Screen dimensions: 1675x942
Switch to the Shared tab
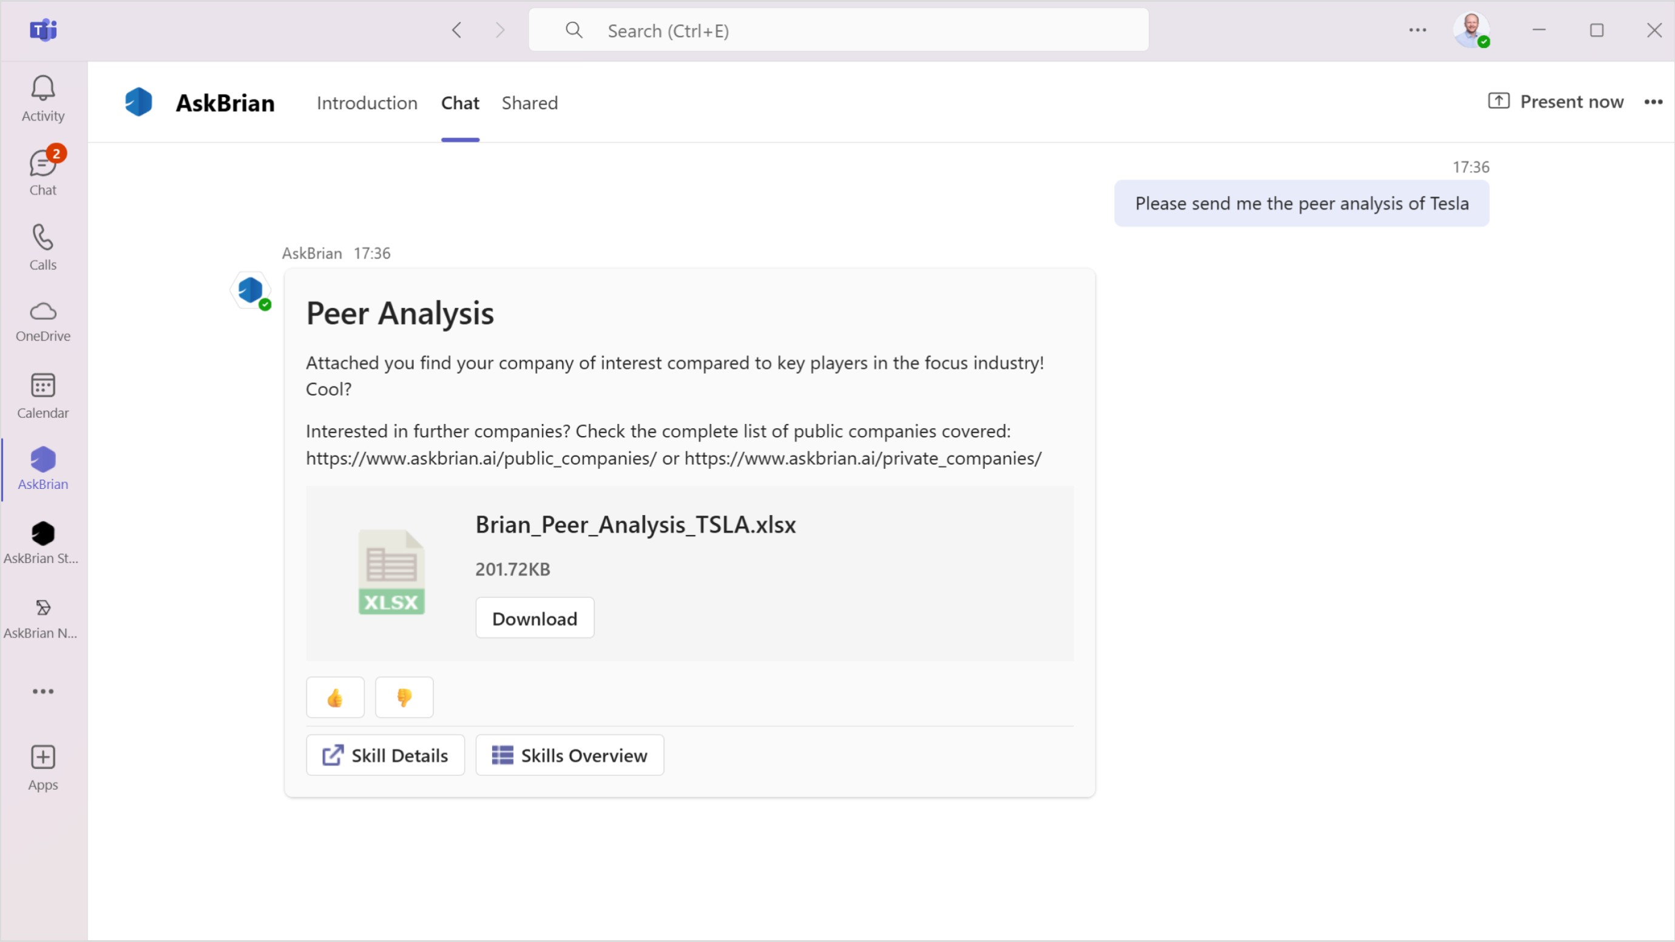[529, 103]
